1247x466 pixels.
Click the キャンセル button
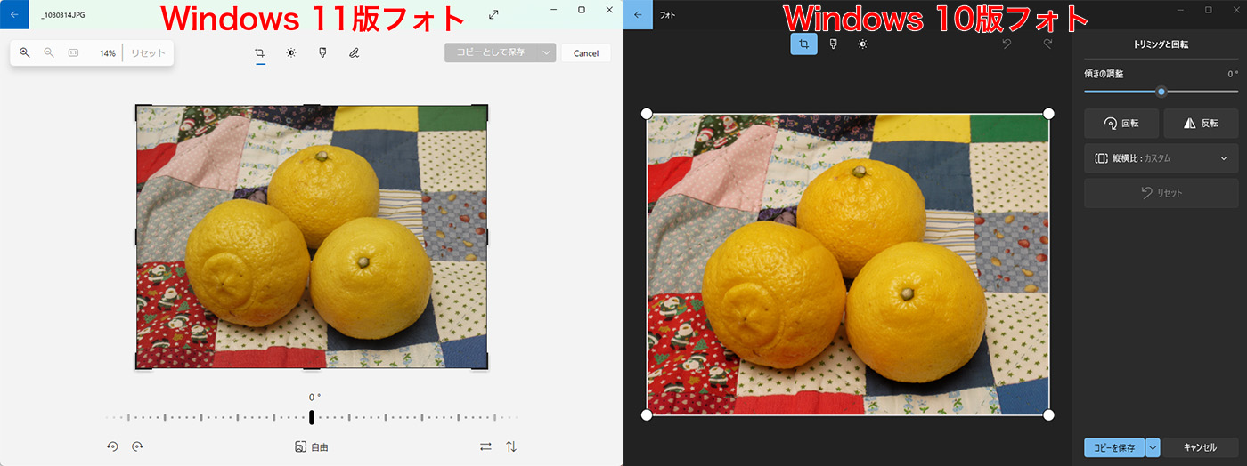(1200, 447)
